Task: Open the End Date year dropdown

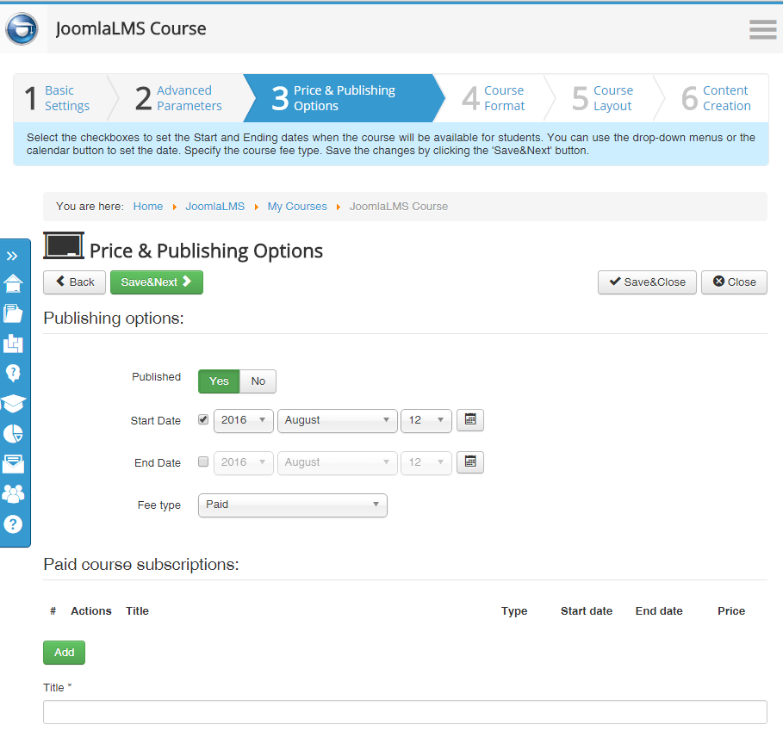Action: (x=243, y=462)
